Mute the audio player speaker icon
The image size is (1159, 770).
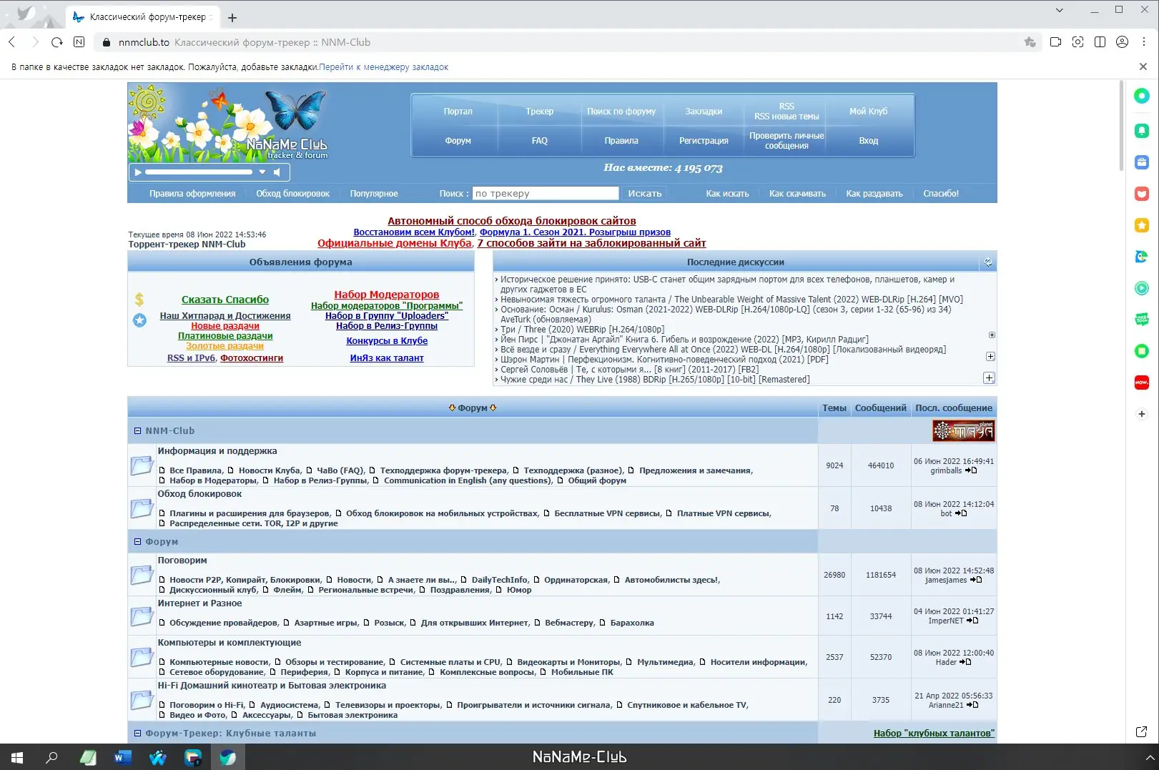pos(277,172)
